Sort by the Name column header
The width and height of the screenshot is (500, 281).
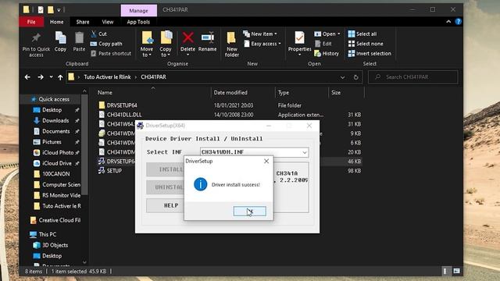[105, 92]
